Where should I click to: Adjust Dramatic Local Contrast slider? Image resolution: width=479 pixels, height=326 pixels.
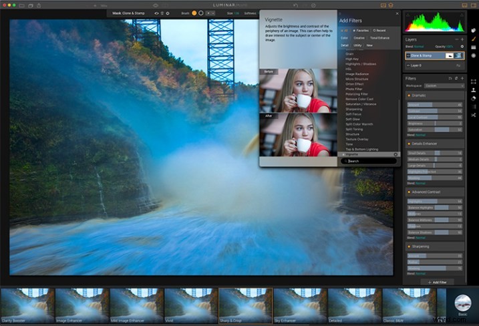435,118
